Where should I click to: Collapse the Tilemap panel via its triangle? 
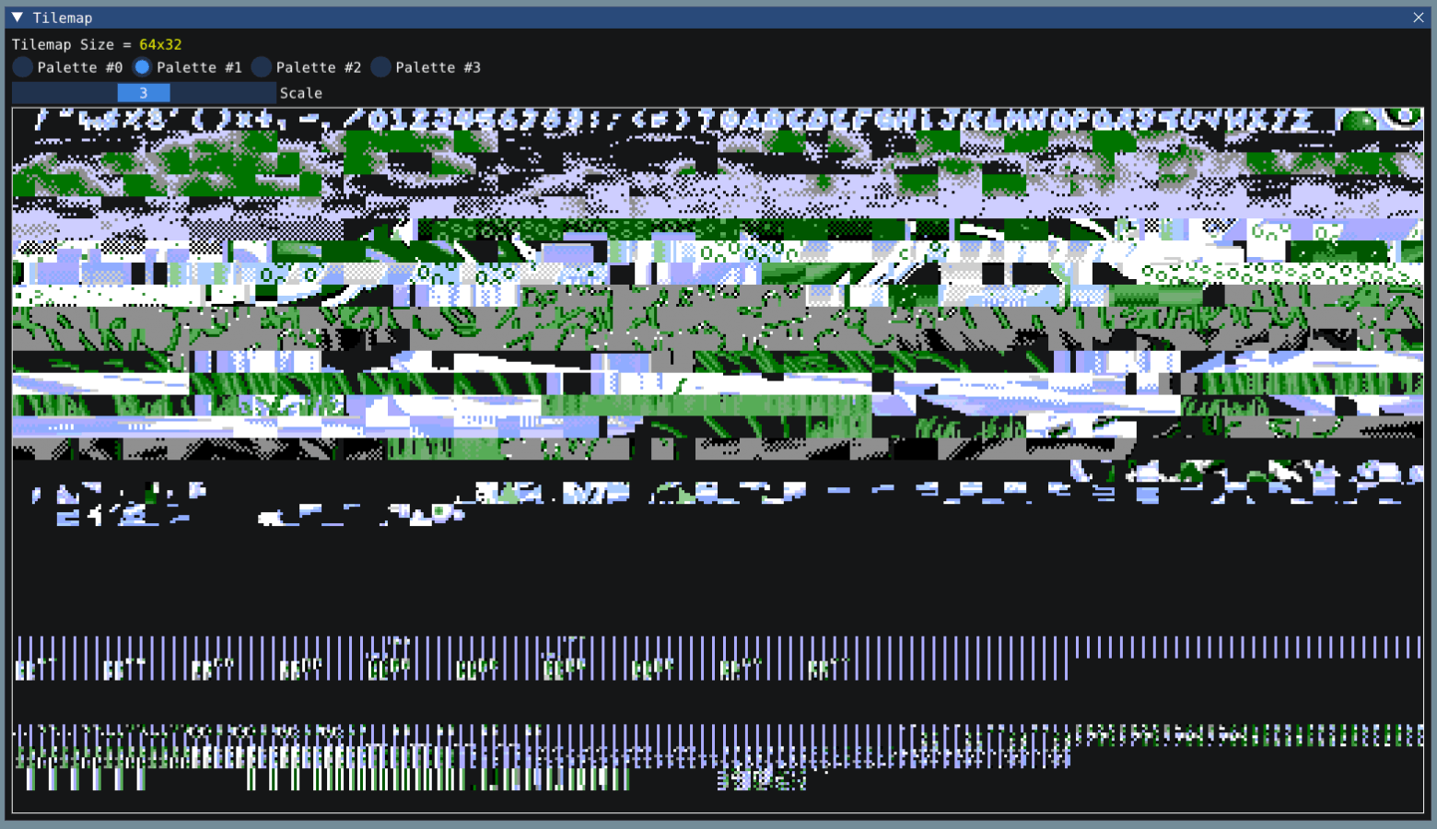click(17, 17)
